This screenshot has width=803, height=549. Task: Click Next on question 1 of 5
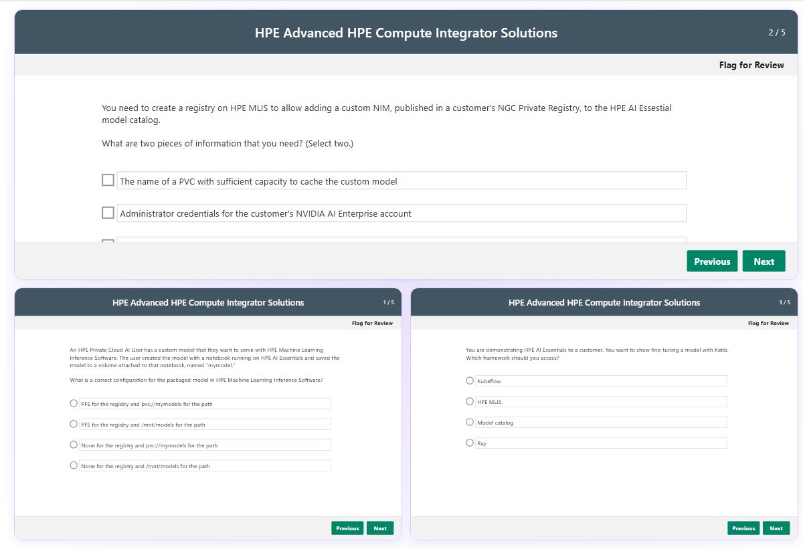tap(380, 528)
